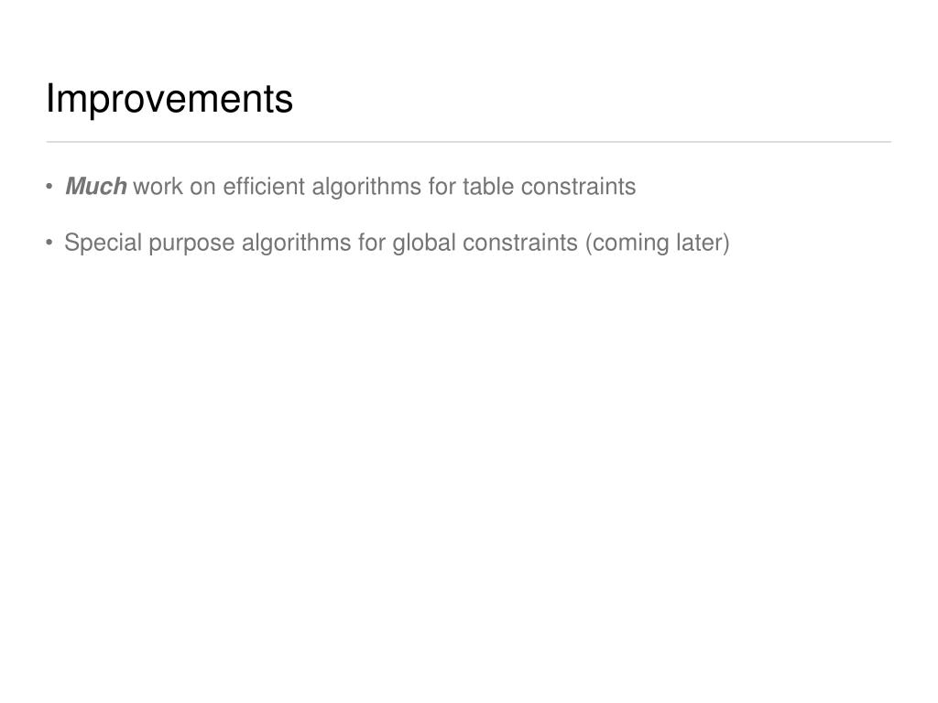The image size is (938, 703).
Task: Click "constraints" in the first bullet
Action: (579, 187)
